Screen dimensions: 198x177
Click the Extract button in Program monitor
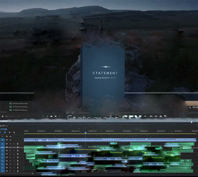pyautogui.click(x=156, y=116)
